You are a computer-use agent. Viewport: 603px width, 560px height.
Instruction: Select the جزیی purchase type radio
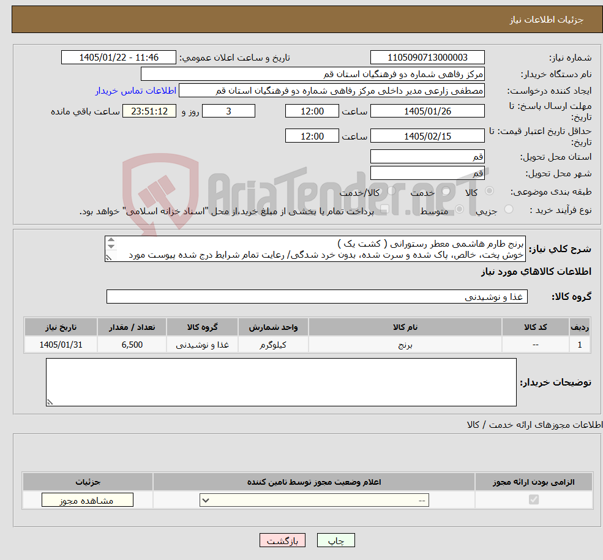[509, 209]
